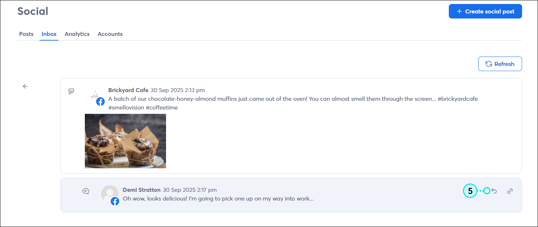This screenshot has width=538, height=227.
Task: Select the Inbox tab
Action: [x=49, y=34]
